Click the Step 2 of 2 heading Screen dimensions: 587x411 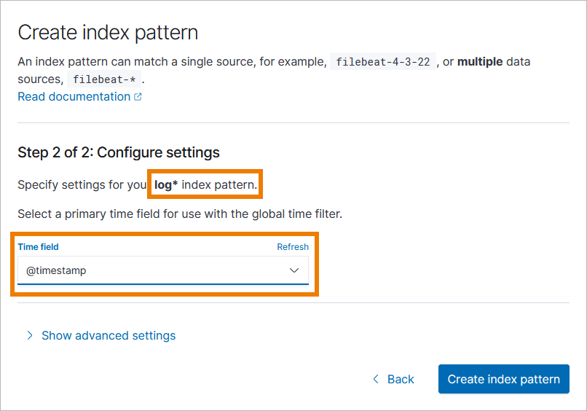point(119,152)
